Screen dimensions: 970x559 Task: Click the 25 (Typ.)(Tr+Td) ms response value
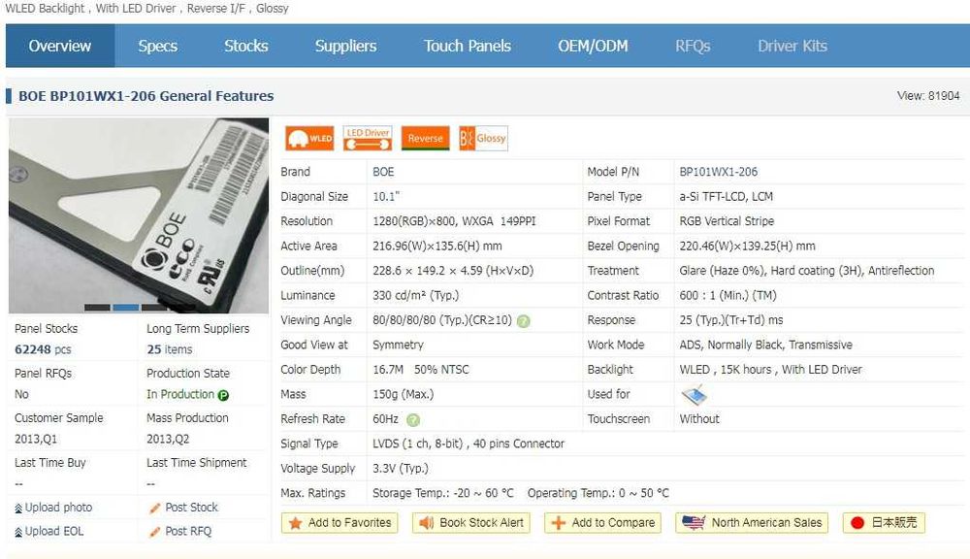(731, 320)
